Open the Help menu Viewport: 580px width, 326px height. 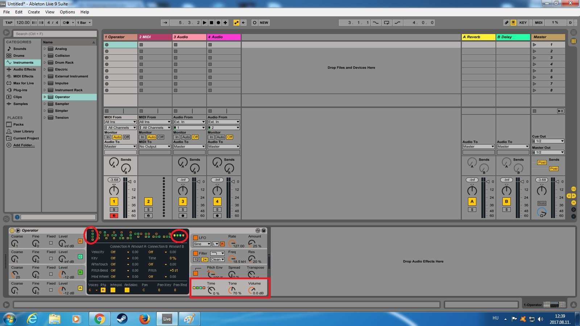point(84,12)
